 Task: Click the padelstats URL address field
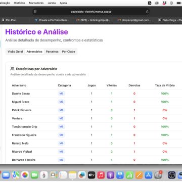(91, 12)
